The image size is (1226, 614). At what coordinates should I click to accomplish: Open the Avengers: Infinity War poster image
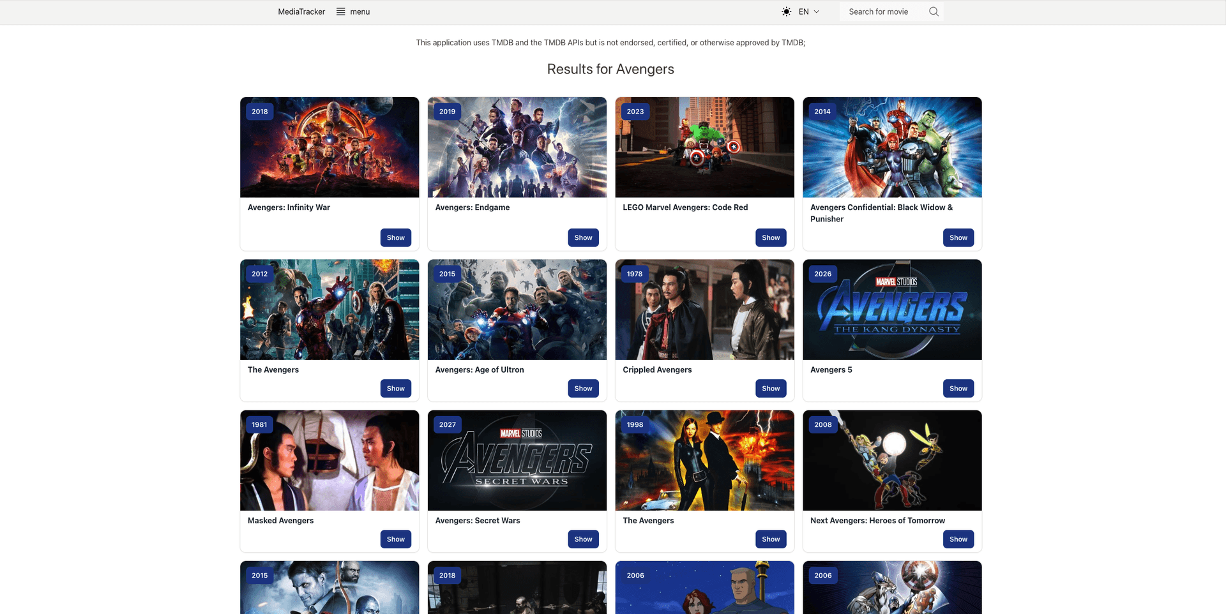pyautogui.click(x=329, y=147)
